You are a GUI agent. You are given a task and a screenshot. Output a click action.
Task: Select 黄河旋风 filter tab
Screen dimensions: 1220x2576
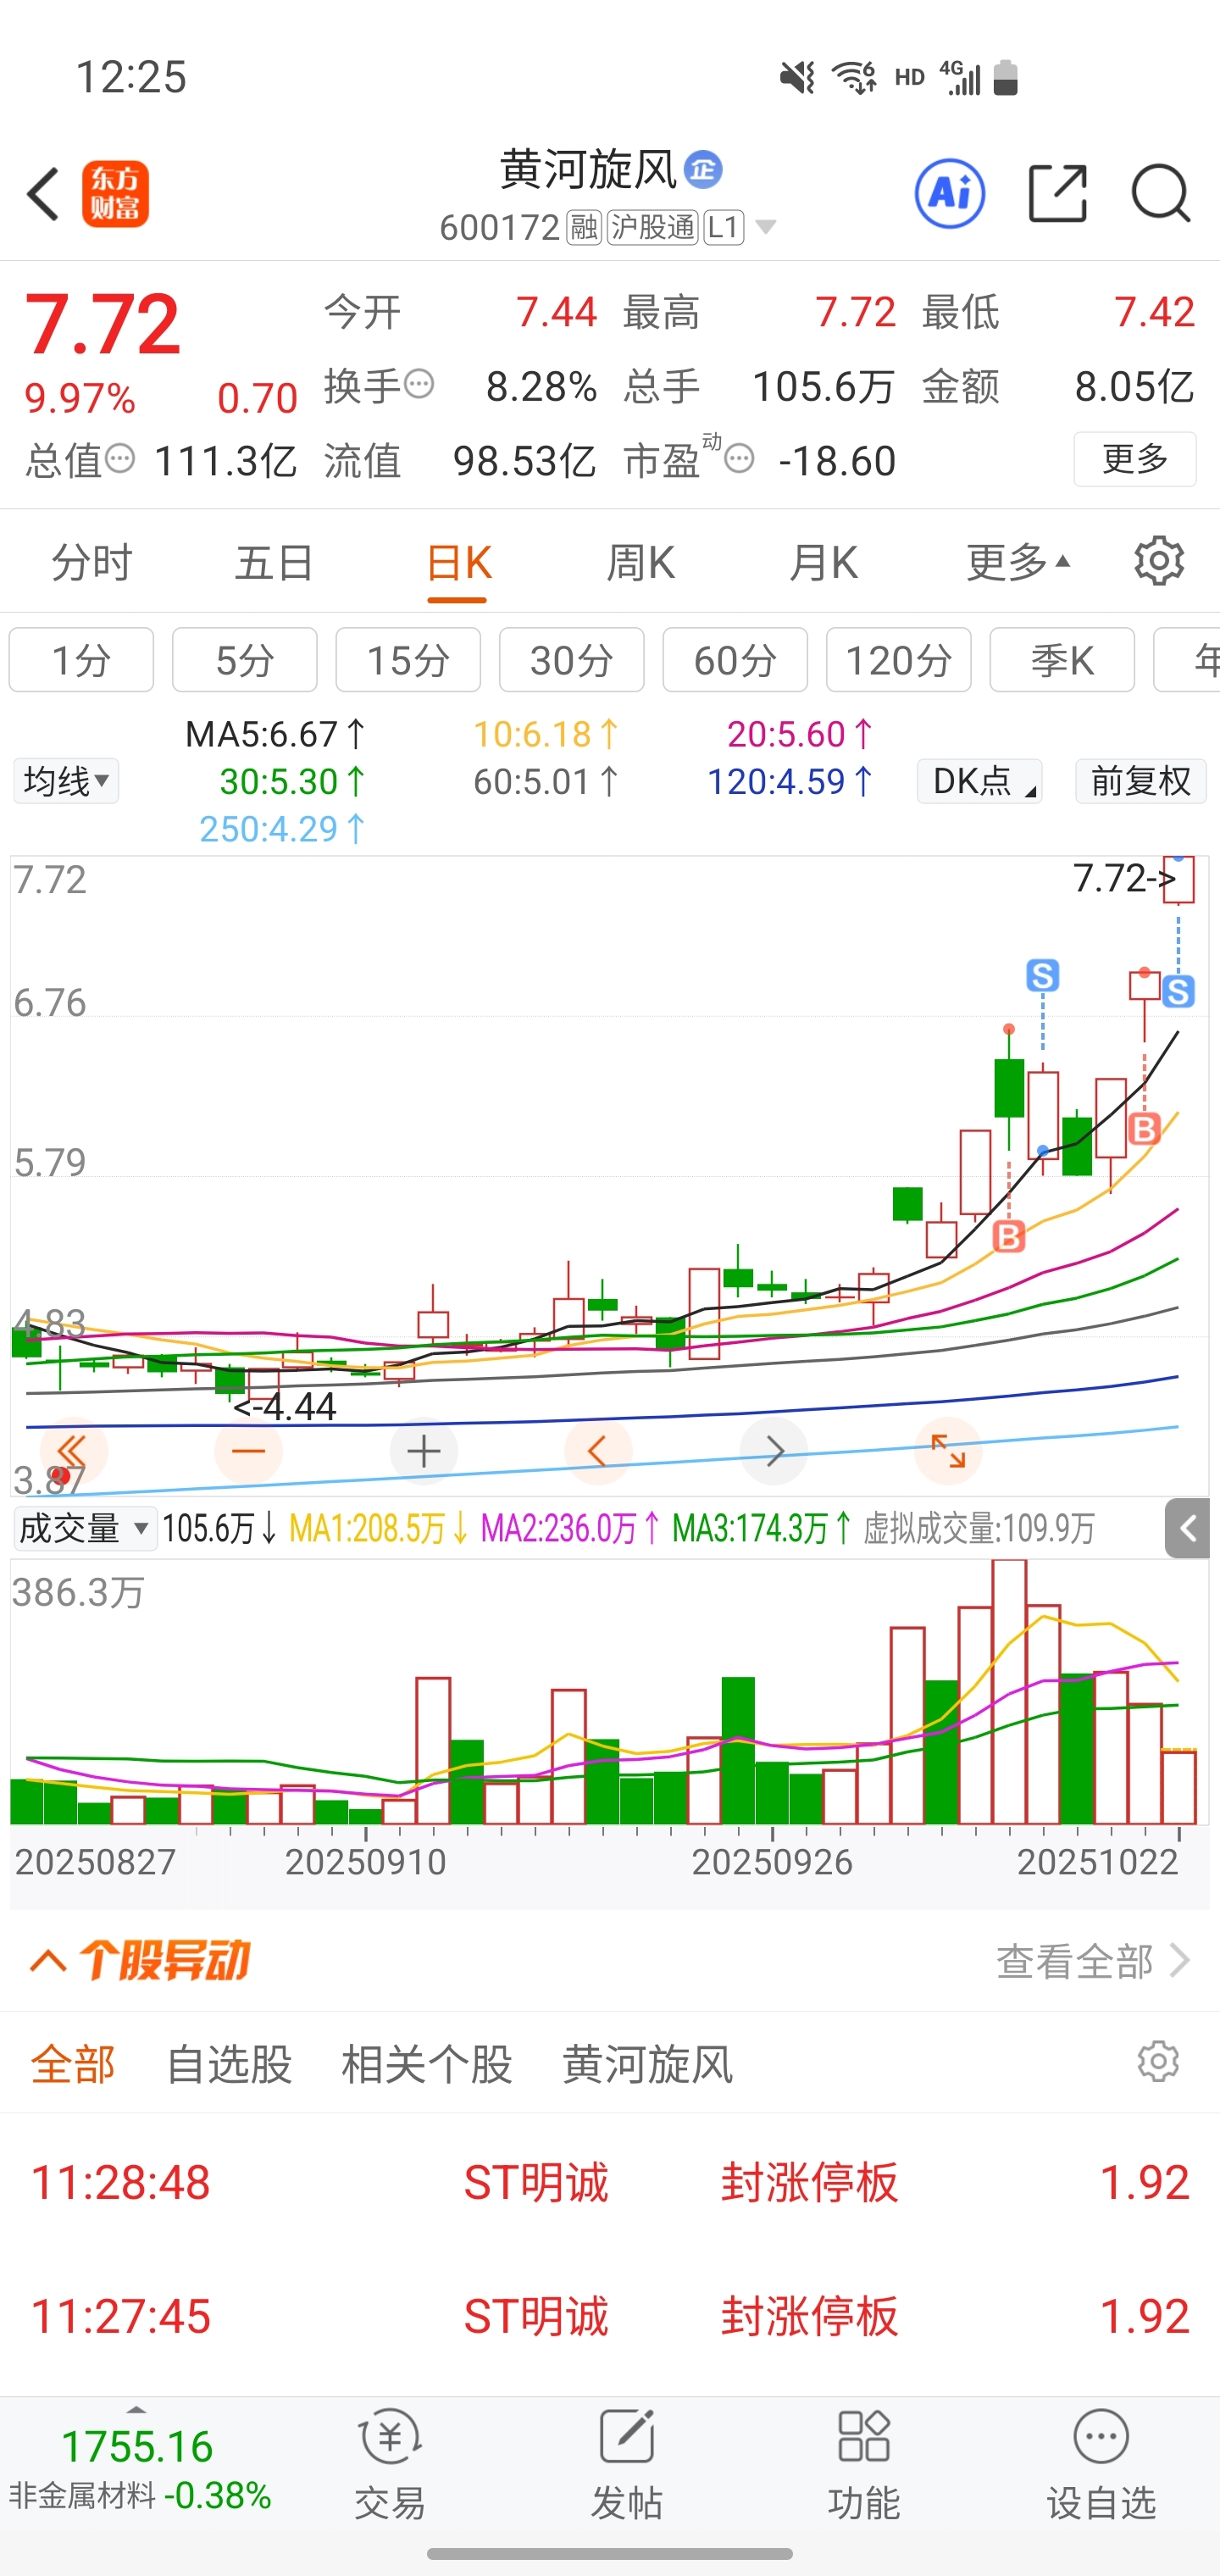648,2064
